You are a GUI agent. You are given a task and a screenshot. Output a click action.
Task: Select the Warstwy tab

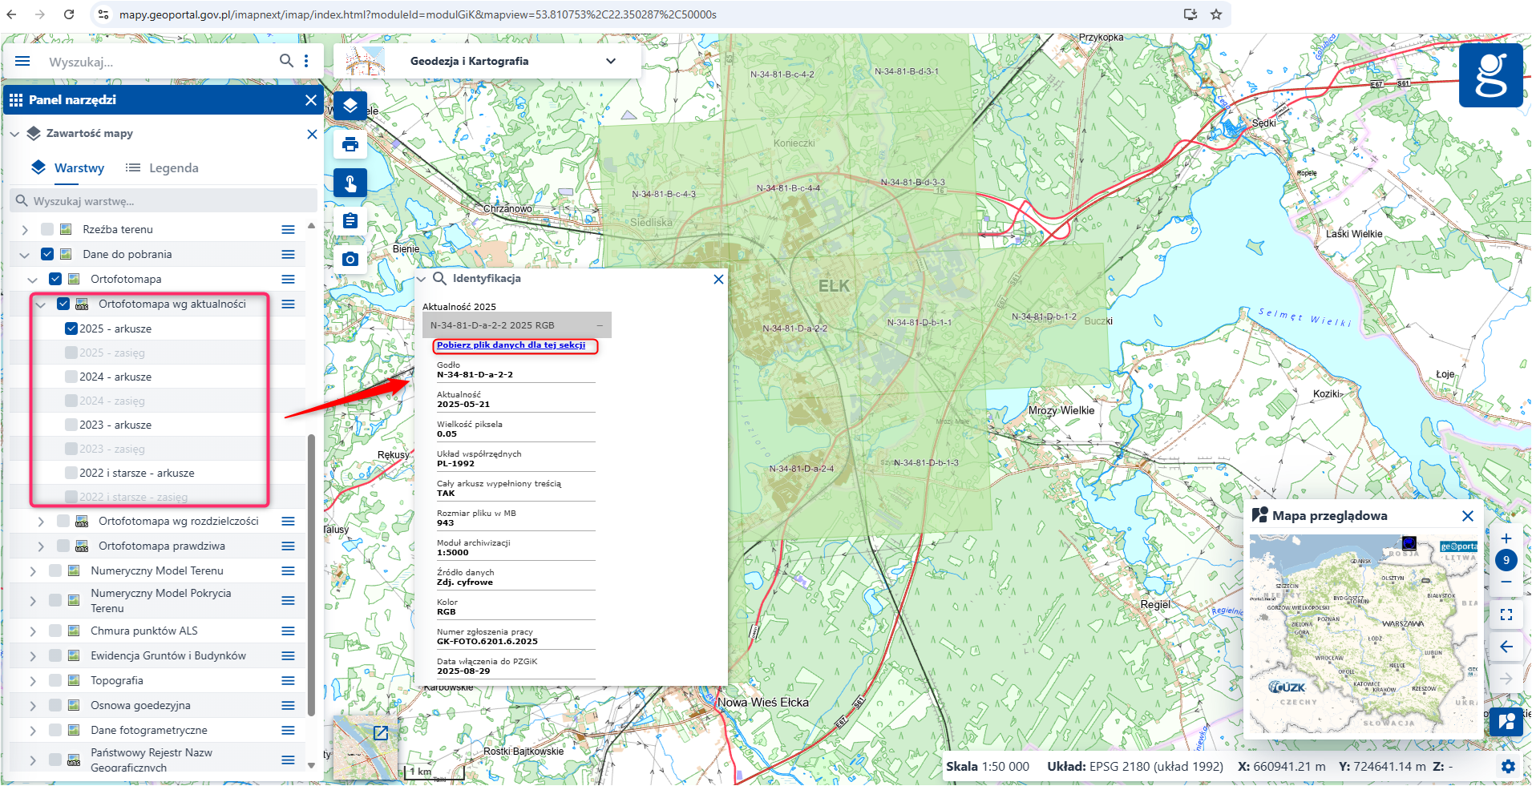pos(68,168)
